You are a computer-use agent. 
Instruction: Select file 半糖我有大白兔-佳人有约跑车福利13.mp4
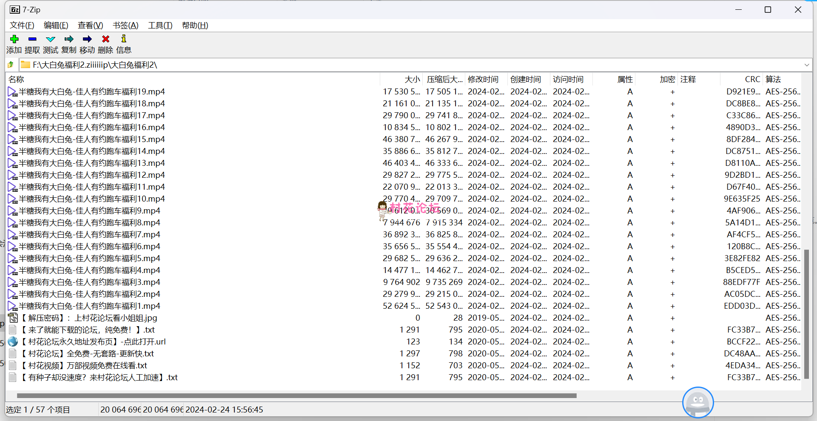(x=91, y=163)
